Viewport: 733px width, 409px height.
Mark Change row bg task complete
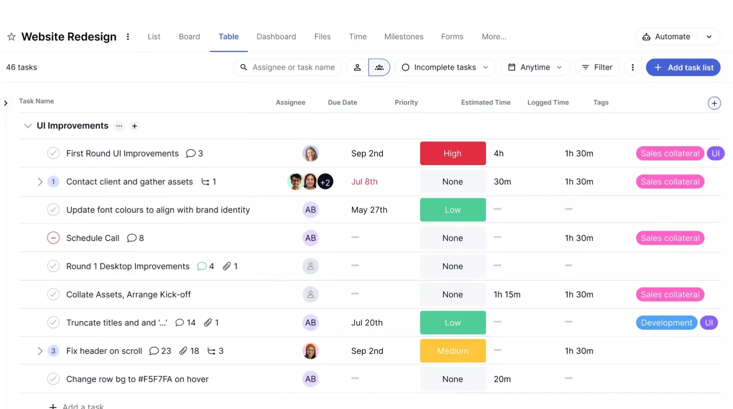[53, 379]
